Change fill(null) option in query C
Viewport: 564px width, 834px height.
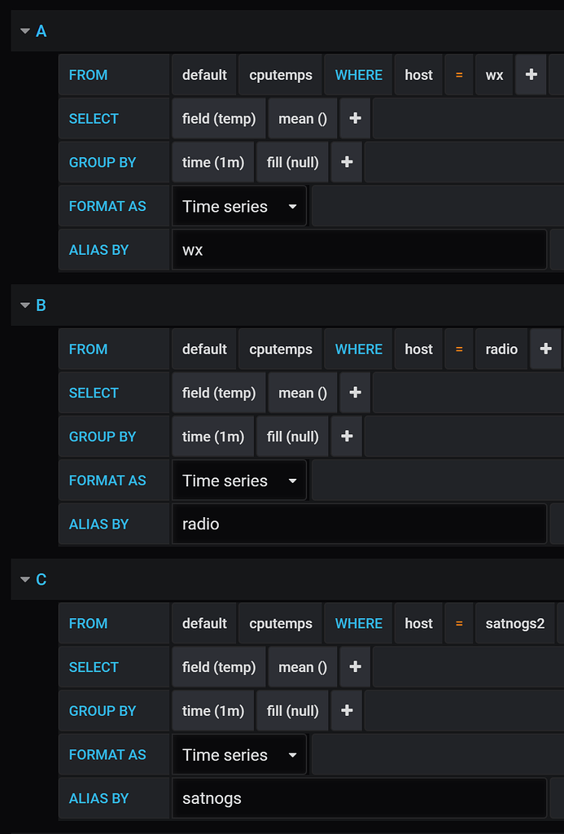click(x=292, y=710)
